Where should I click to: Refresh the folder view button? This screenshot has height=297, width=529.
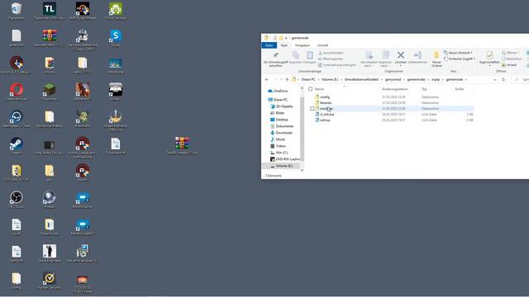coord(503,79)
